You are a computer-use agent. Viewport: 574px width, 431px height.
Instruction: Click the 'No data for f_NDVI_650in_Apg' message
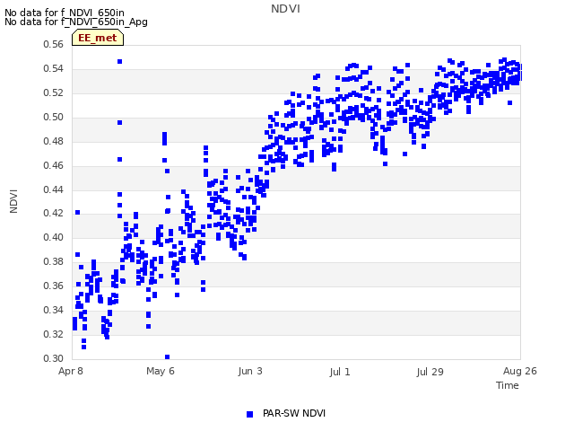coord(76,22)
